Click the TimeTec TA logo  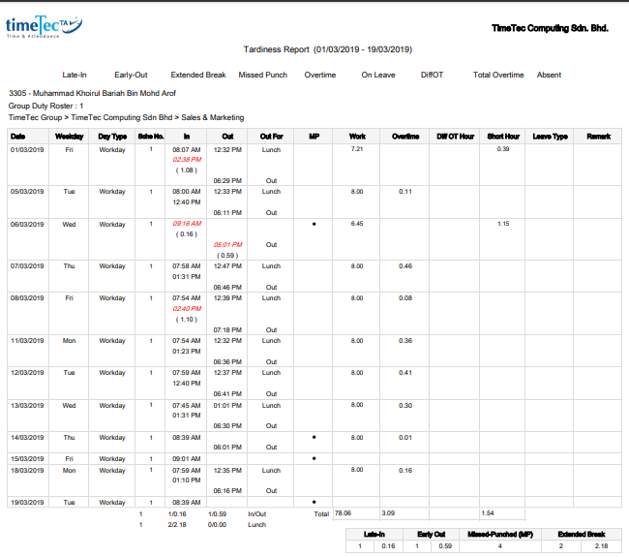(x=44, y=26)
